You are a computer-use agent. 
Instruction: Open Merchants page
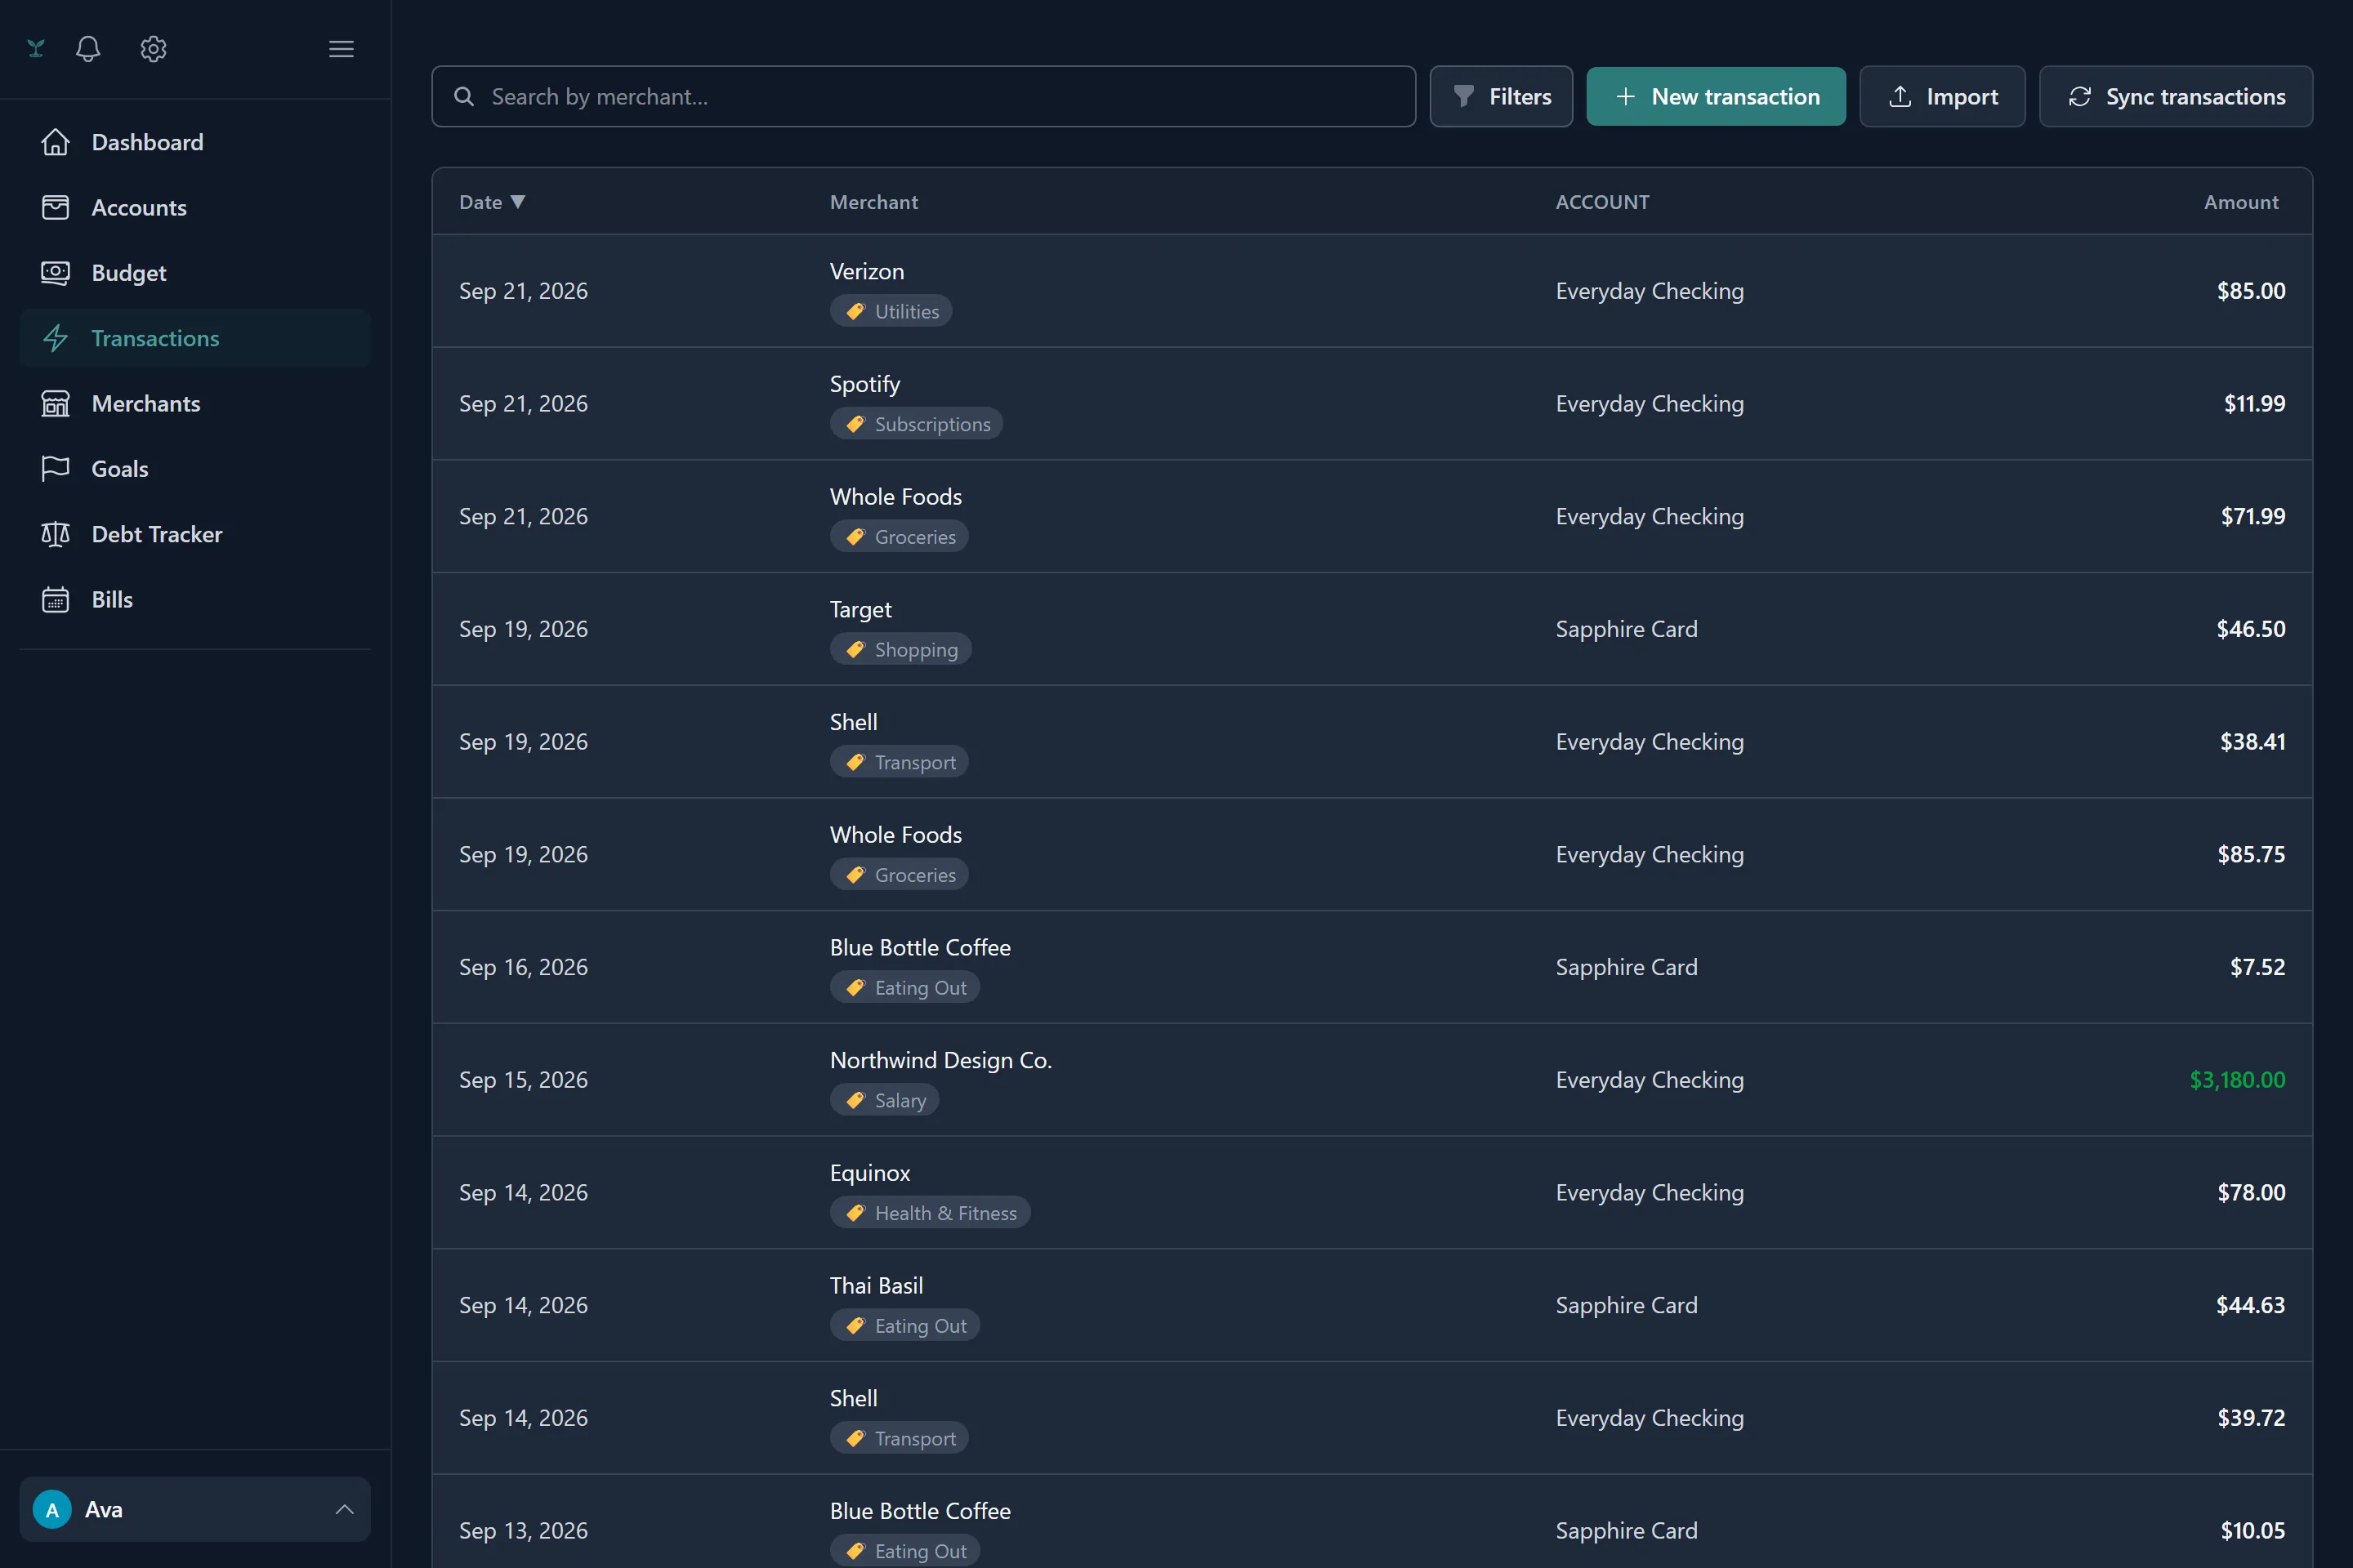195,403
